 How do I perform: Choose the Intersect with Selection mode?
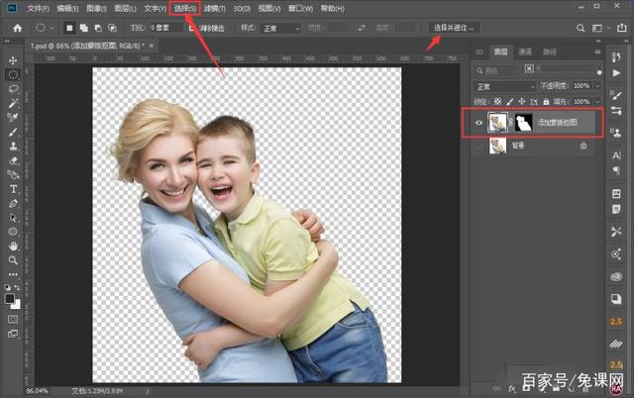[x=112, y=28]
